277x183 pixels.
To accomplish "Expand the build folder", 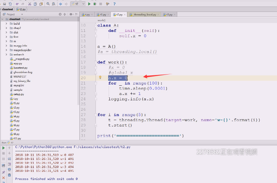I will [x=7, y=23].
